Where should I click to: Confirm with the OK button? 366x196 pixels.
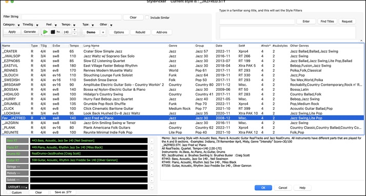[263, 188]
